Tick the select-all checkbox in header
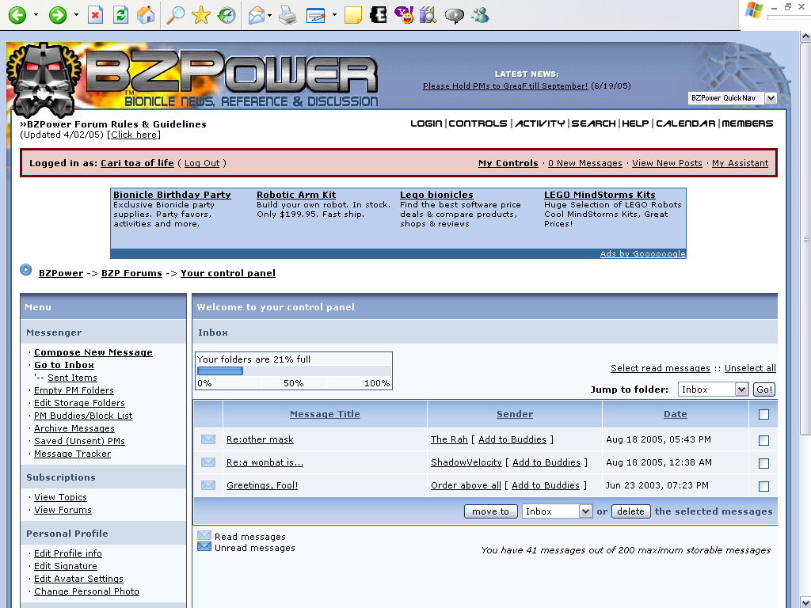The width and height of the screenshot is (811, 608). (x=763, y=414)
